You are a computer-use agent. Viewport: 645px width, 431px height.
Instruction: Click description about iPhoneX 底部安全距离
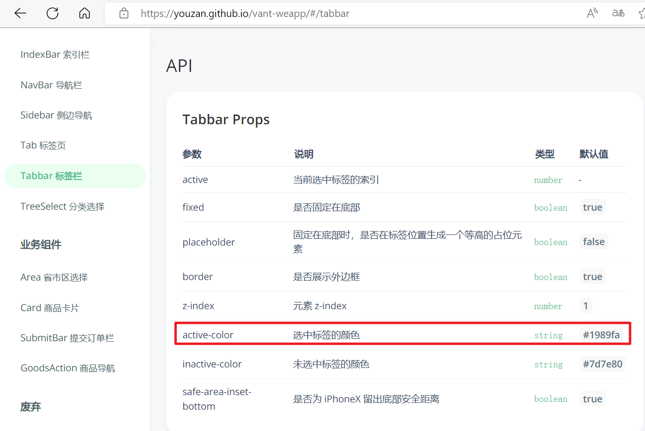tap(366, 399)
